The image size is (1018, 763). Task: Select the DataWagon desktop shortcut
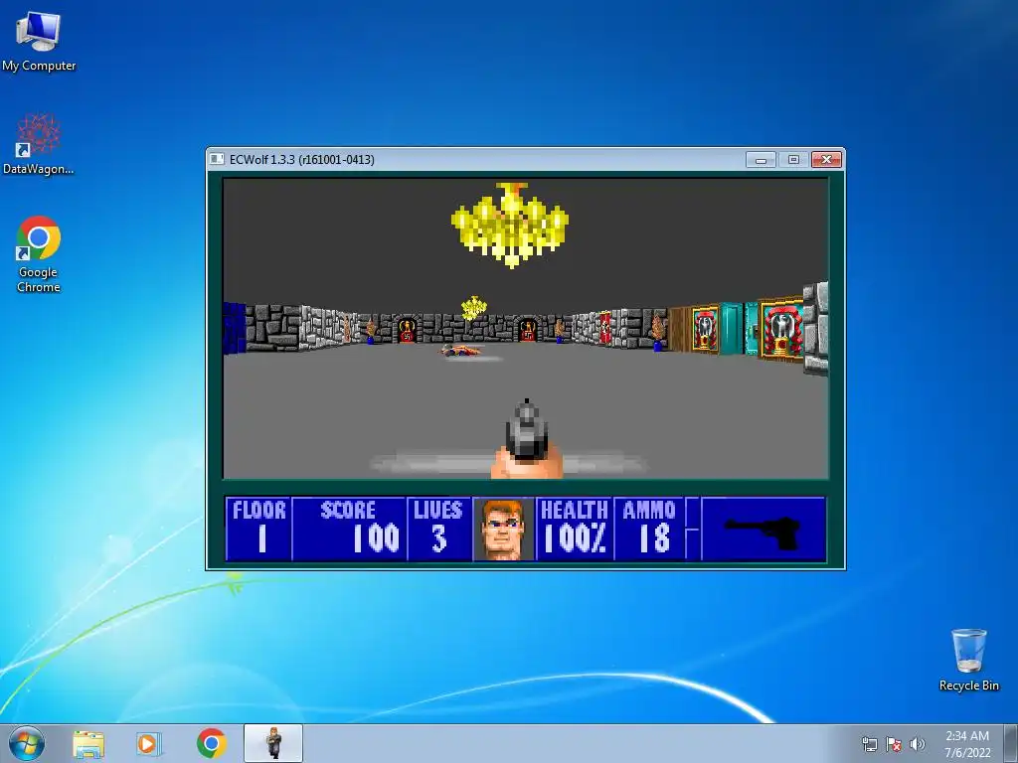click(x=39, y=144)
